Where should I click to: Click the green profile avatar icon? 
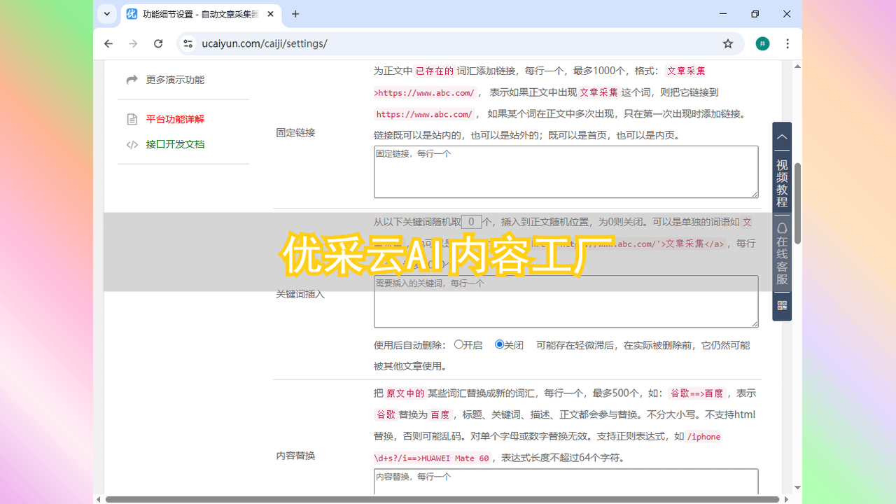762,43
